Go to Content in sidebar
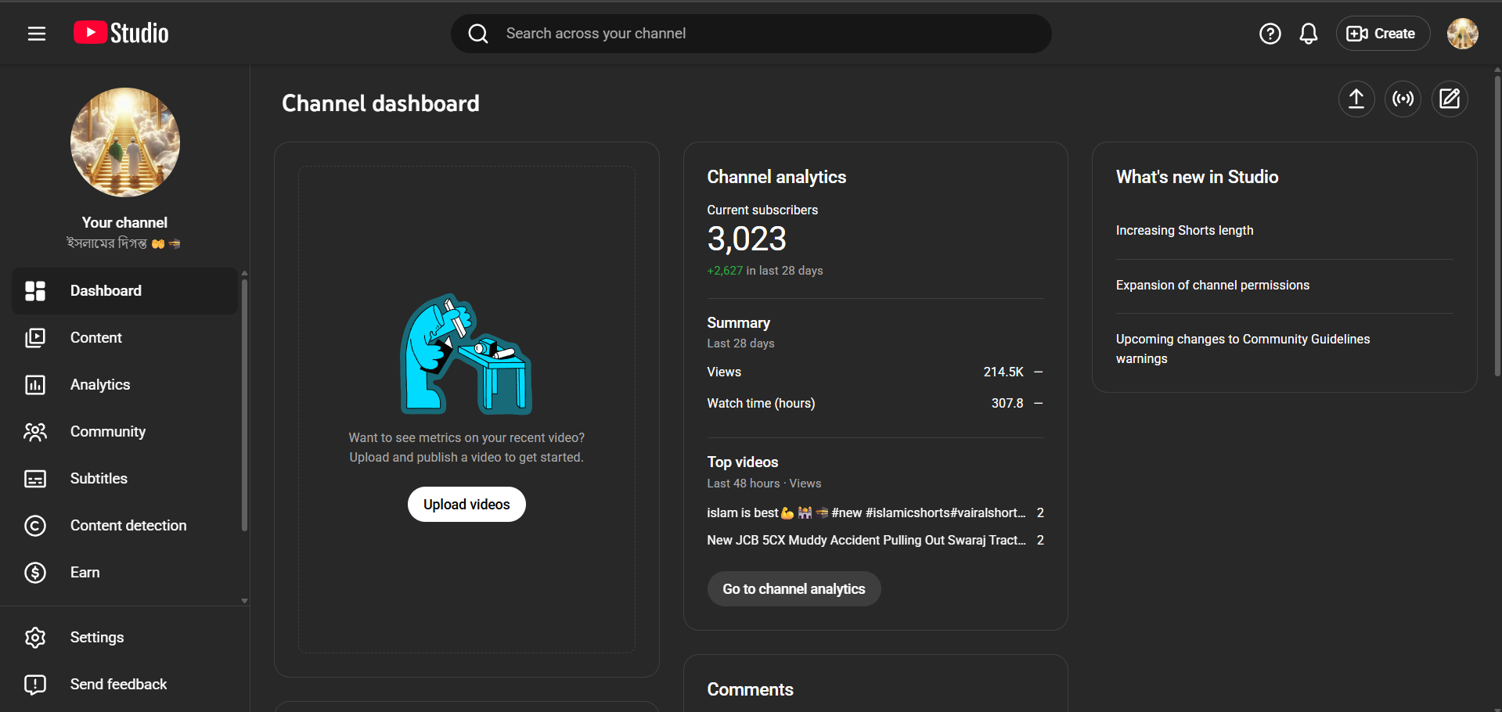Image resolution: width=1502 pixels, height=712 pixels. coord(96,338)
